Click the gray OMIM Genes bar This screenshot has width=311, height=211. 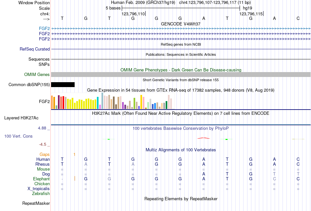[x=181, y=74]
